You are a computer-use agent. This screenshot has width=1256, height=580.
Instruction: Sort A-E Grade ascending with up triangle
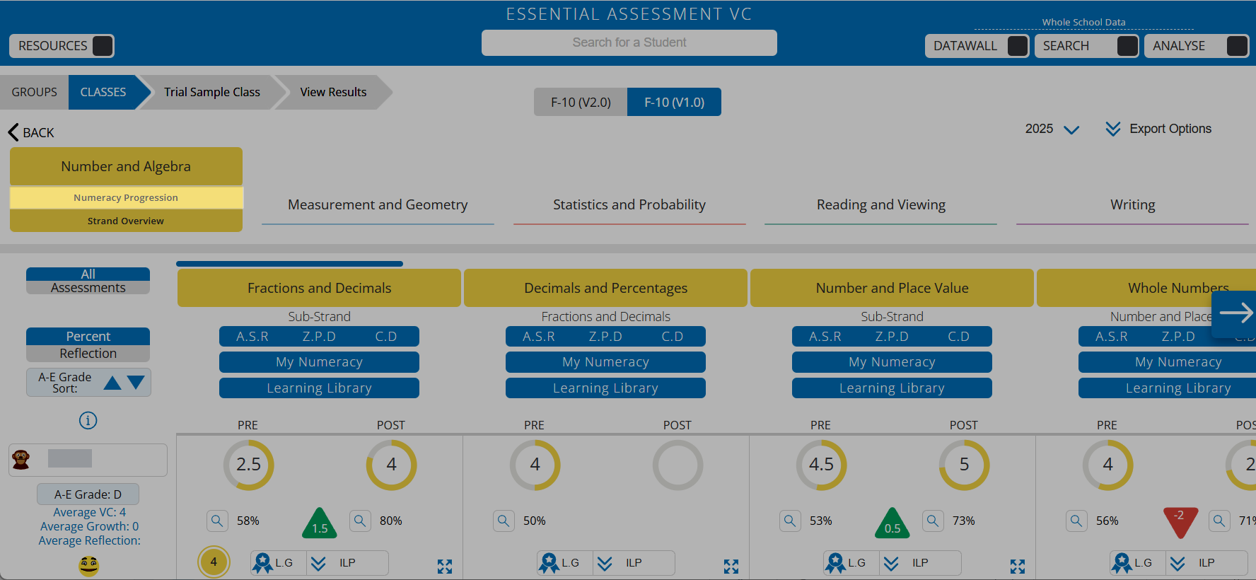112,383
